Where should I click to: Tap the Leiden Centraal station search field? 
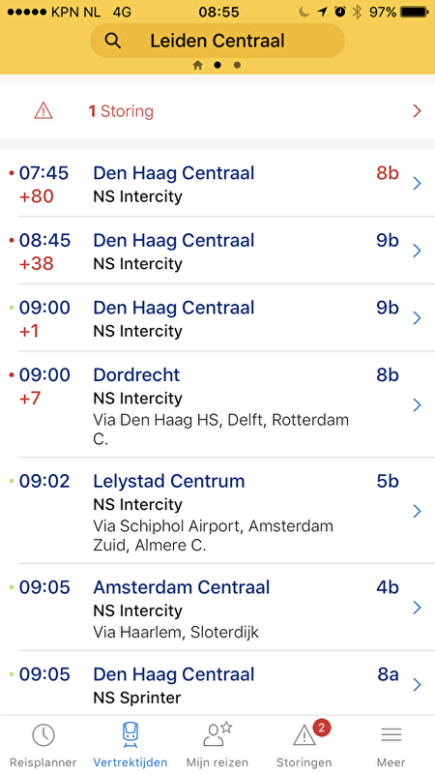coord(217,41)
